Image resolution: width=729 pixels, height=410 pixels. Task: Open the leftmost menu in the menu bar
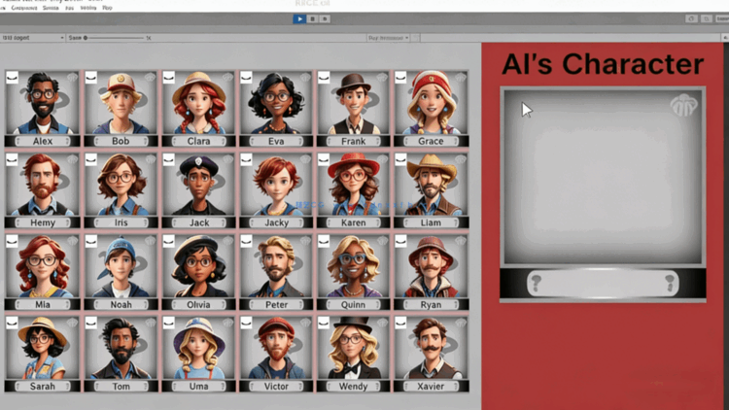click(5, 7)
